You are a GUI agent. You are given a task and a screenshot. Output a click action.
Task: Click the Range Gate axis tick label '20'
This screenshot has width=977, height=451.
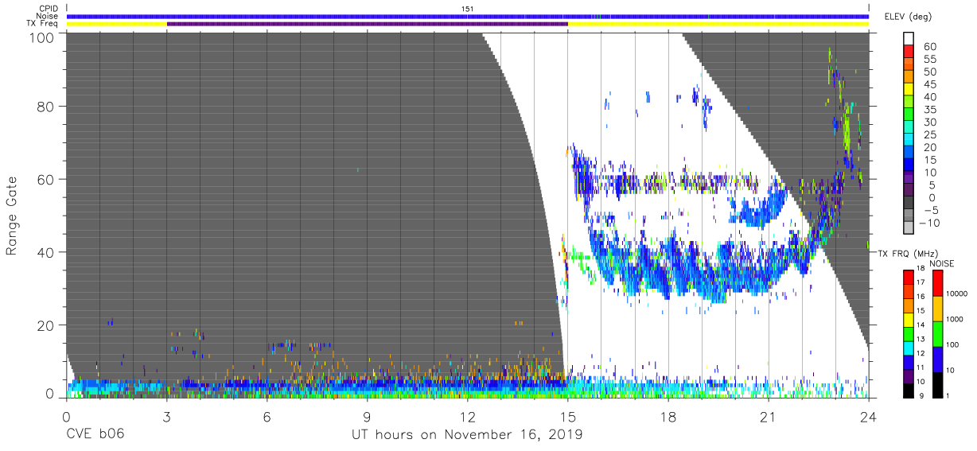[x=46, y=325]
